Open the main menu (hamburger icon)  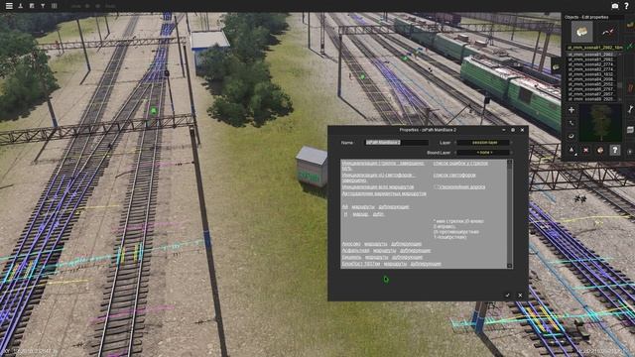(x=9, y=6)
